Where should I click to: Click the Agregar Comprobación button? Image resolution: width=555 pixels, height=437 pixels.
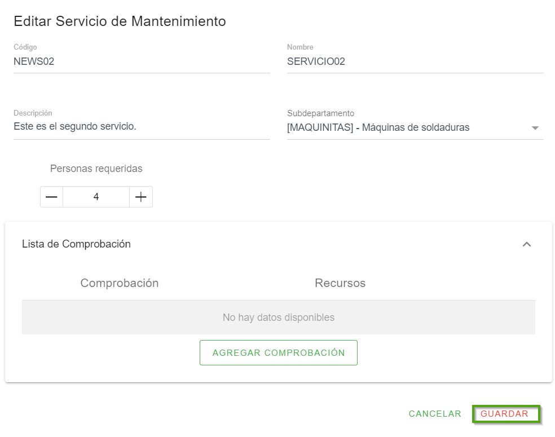[x=278, y=352]
